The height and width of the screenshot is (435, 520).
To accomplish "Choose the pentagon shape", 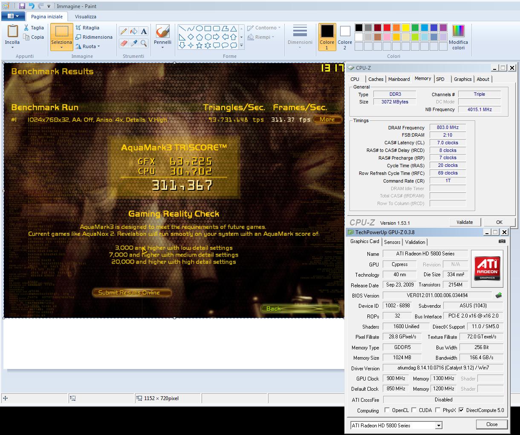I will [x=199, y=37].
